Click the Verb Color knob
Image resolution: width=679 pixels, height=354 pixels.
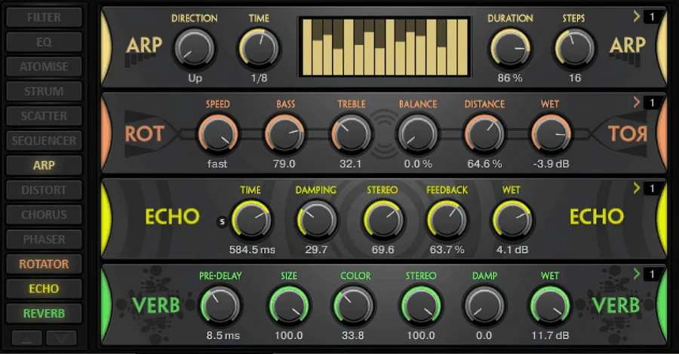[x=353, y=306]
